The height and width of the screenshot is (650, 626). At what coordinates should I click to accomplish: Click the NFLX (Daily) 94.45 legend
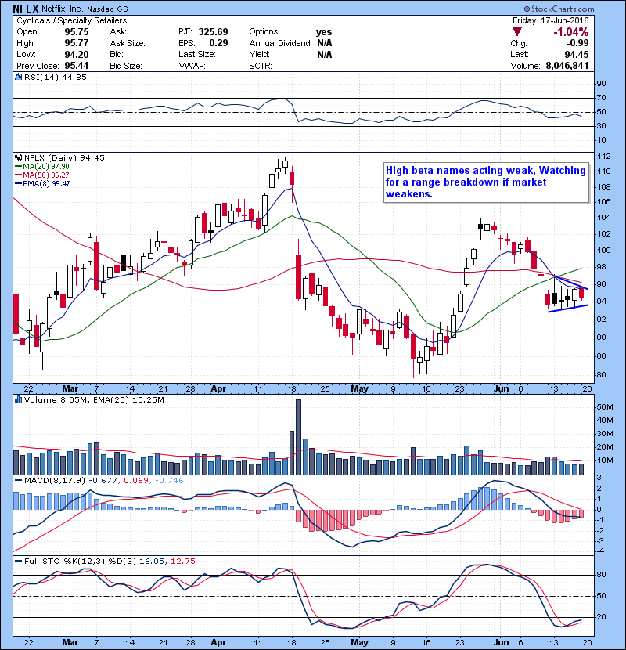coord(64,157)
